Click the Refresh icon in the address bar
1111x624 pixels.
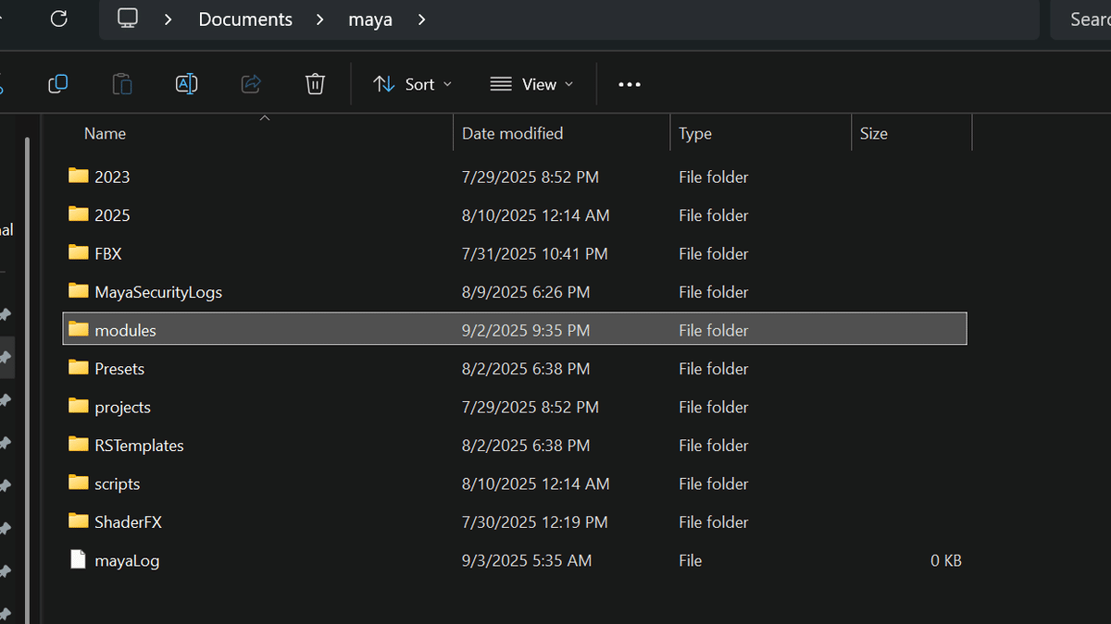(58, 18)
